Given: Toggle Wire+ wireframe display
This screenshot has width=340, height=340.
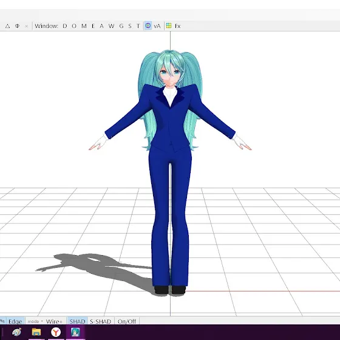Looking at the screenshot, I should click(54, 321).
